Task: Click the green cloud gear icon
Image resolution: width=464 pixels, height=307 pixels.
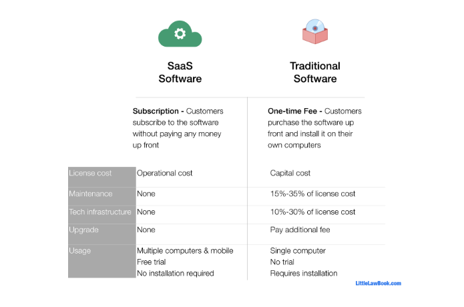Action: [x=180, y=33]
